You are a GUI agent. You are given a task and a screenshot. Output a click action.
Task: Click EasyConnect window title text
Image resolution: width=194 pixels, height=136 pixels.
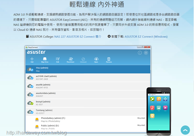[33, 47]
